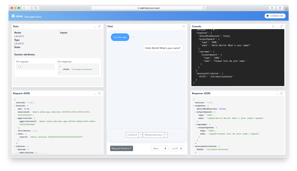The width and height of the screenshot is (297, 171).
Task: Resend the 'my test app' request icon
Action: [133, 37]
